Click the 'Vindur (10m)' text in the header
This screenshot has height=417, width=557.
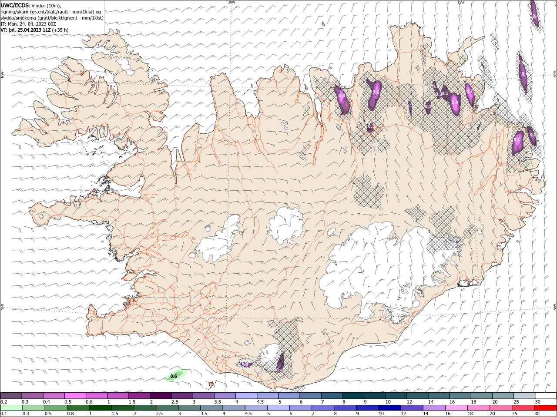point(46,5)
